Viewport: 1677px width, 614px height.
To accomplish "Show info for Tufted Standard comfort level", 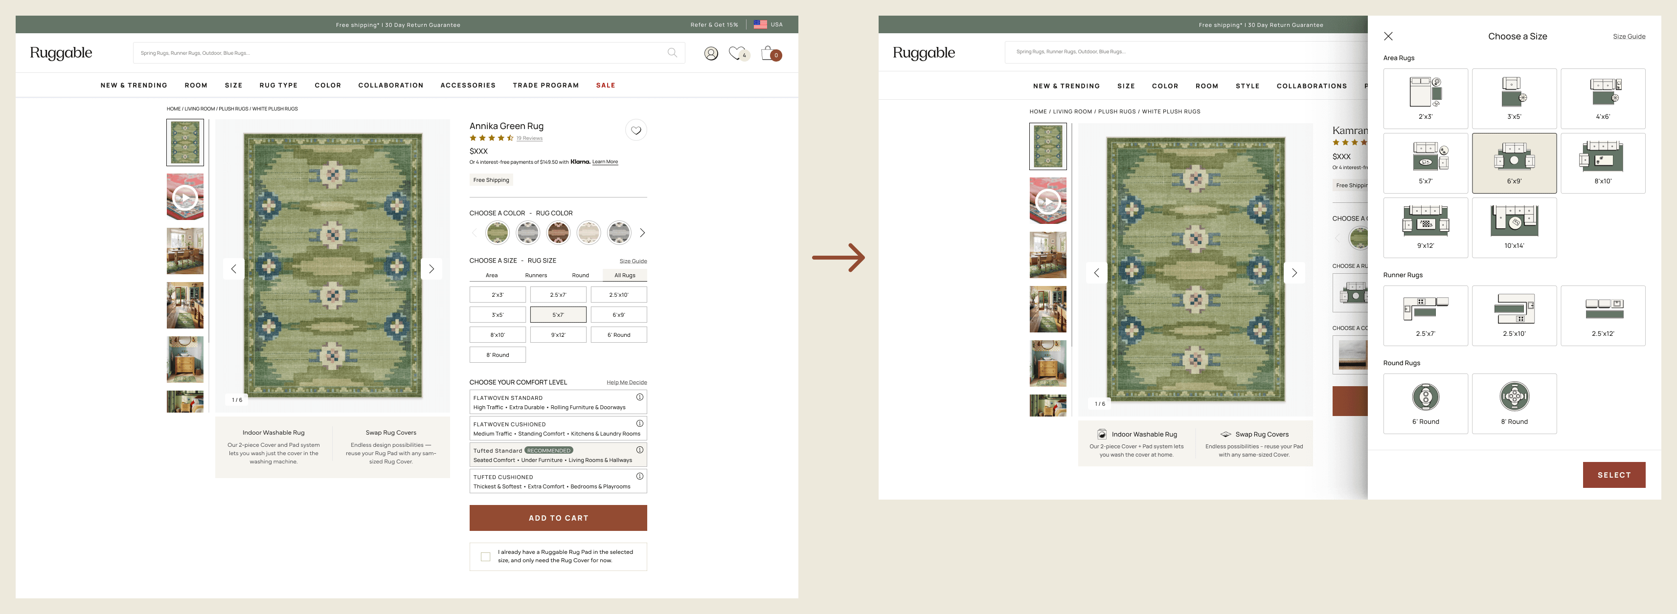I will click(640, 449).
